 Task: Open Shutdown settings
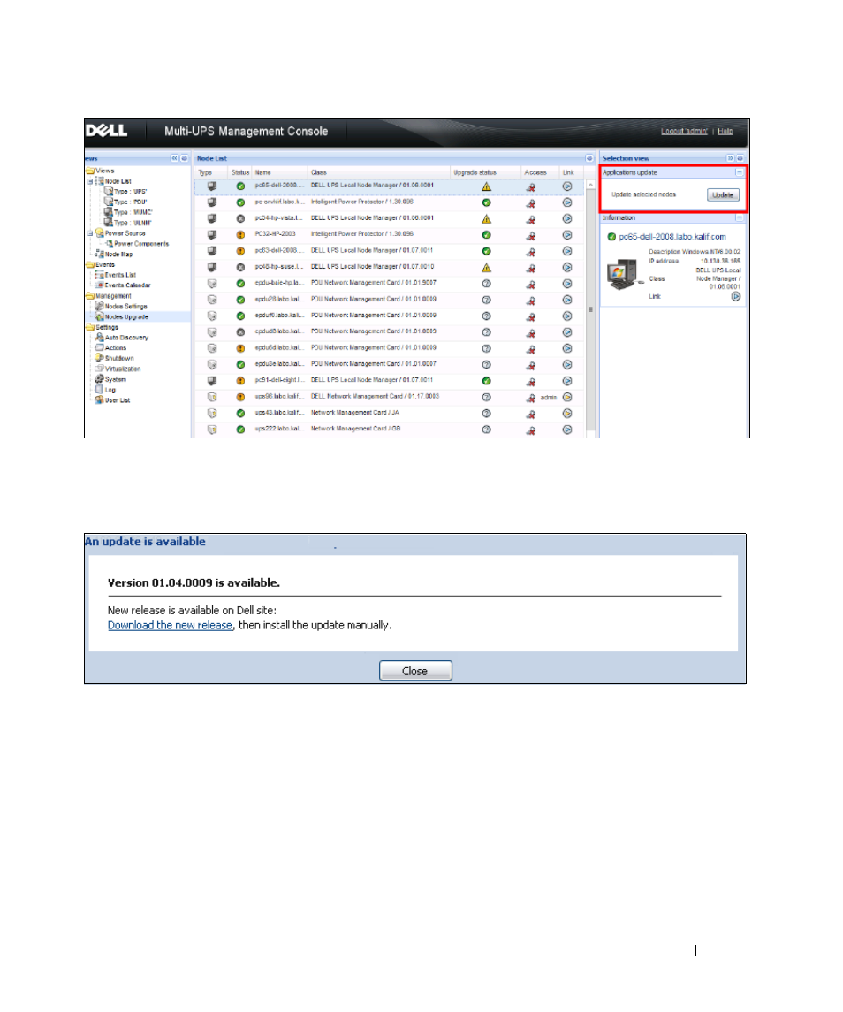click(x=119, y=358)
